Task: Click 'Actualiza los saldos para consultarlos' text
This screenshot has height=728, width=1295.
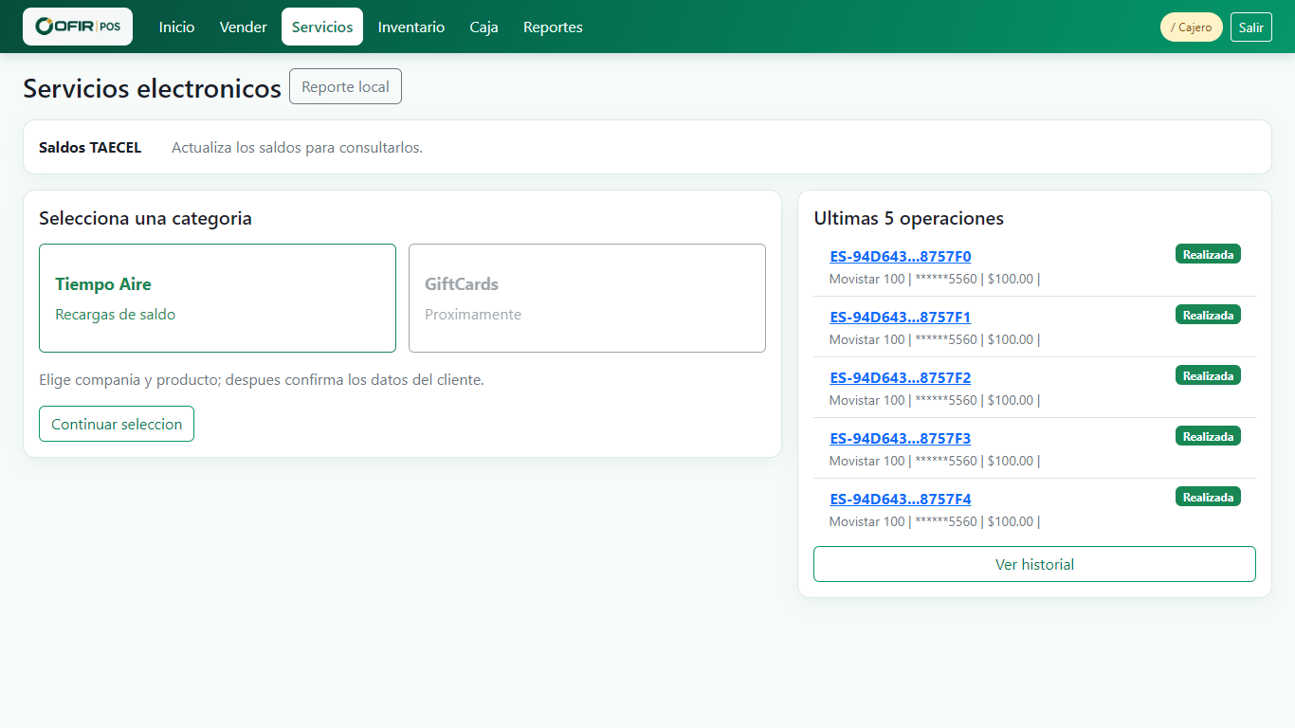Action: click(297, 147)
